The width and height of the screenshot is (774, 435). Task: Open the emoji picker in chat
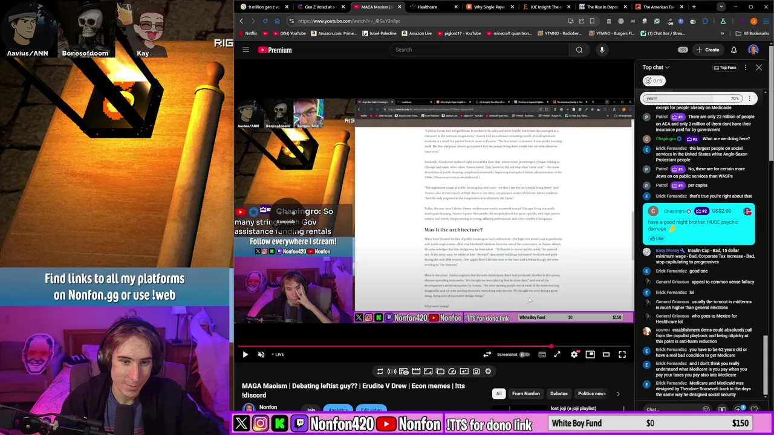[x=706, y=409]
